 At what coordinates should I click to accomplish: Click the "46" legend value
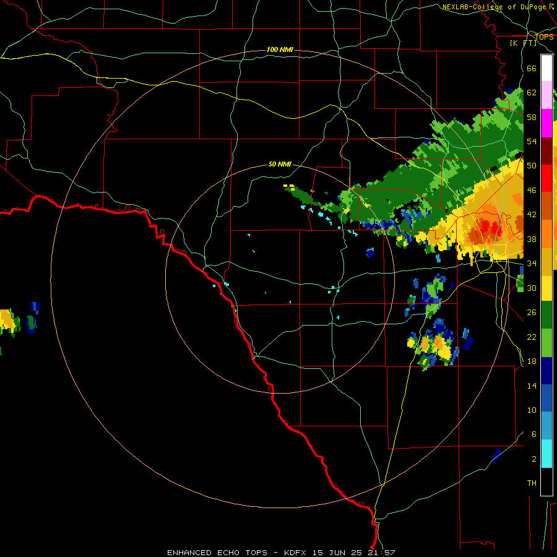point(532,191)
